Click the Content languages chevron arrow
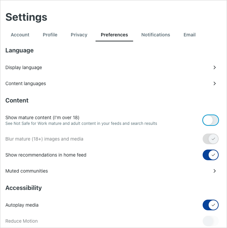The width and height of the screenshot is (227, 228). click(215, 83)
